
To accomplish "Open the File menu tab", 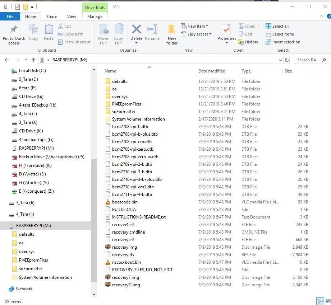I will pyautogui.click(x=10, y=17).
